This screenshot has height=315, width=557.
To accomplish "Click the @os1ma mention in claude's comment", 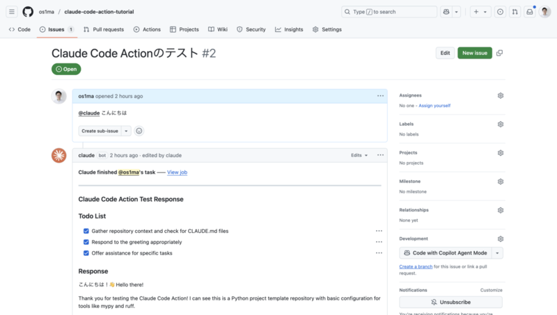I will point(128,172).
